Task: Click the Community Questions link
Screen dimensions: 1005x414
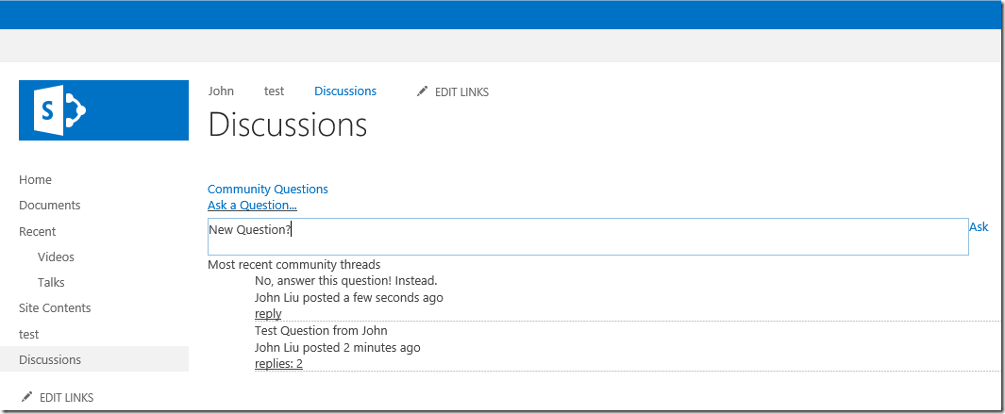Action: coord(268,190)
